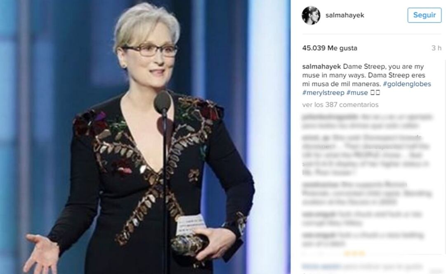This screenshot has height=274, width=446.
Task: Click the main post photo
Action: (x=145, y=137)
